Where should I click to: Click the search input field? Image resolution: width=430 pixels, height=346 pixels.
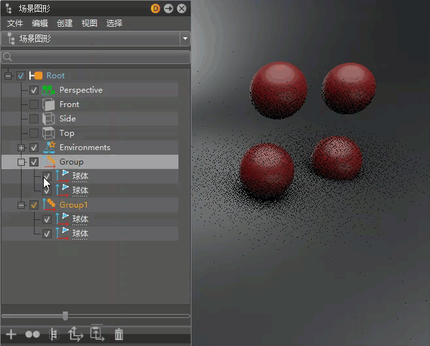95,57
